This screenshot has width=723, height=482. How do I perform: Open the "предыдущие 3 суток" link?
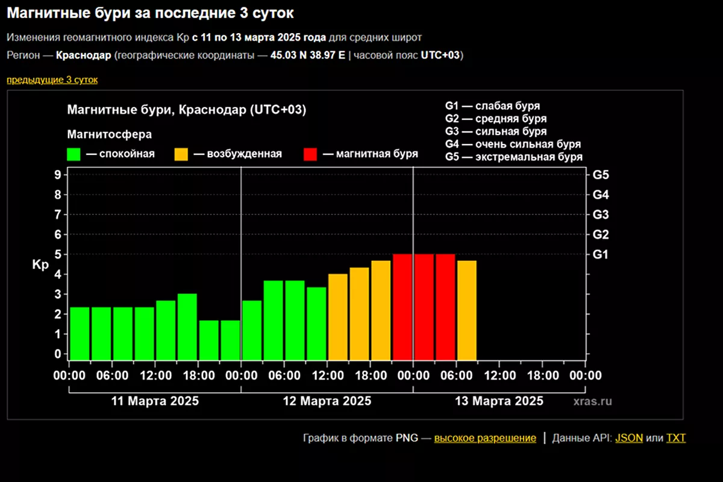tap(52, 80)
